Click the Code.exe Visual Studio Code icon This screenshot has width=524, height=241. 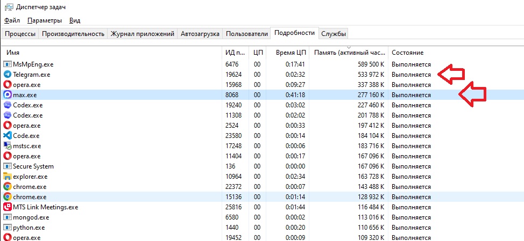click(8, 136)
